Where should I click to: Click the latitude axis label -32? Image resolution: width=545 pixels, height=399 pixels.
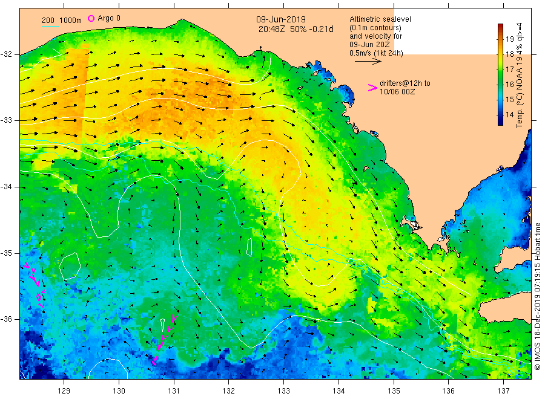[x=6, y=54]
